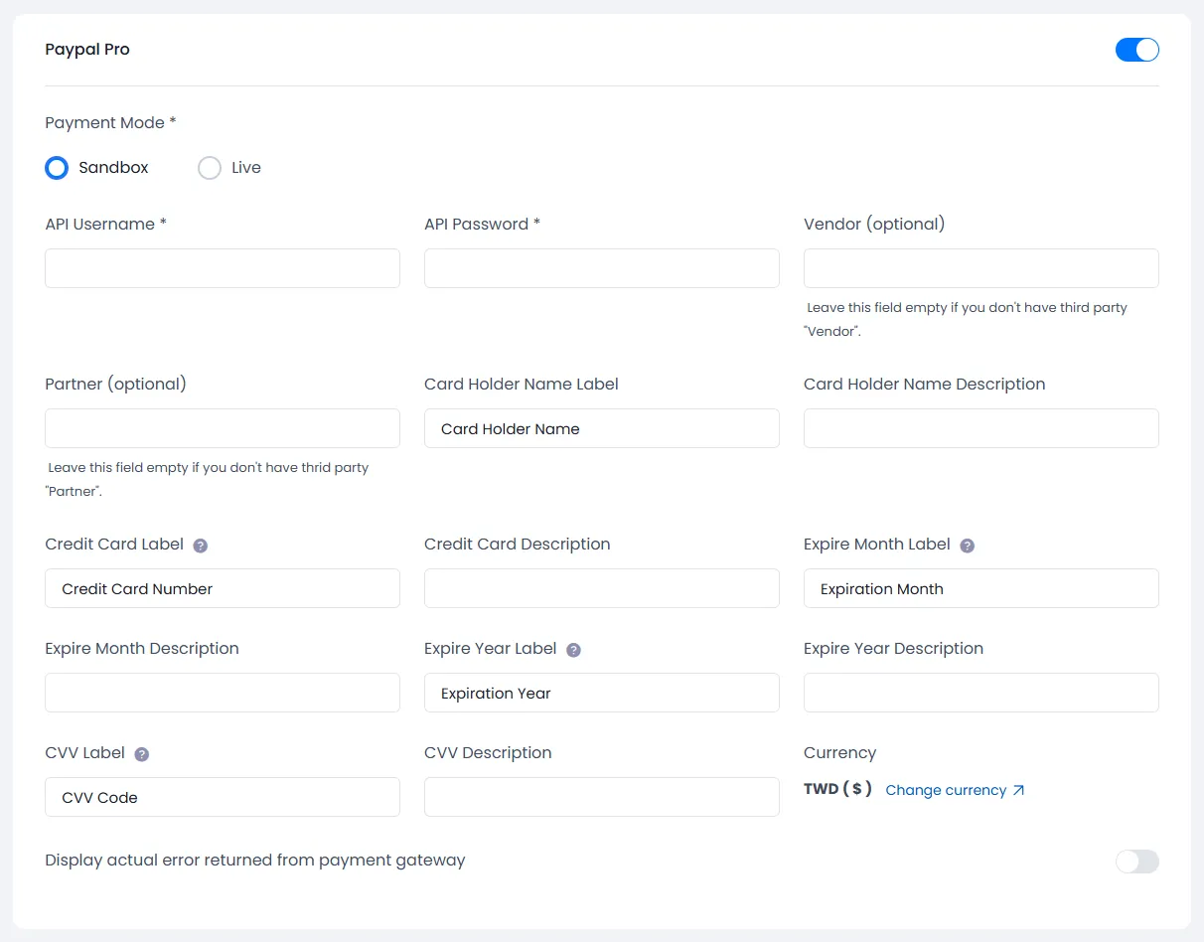1204x942 pixels.
Task: Edit the Card Holder Name Label field
Action: click(x=601, y=428)
